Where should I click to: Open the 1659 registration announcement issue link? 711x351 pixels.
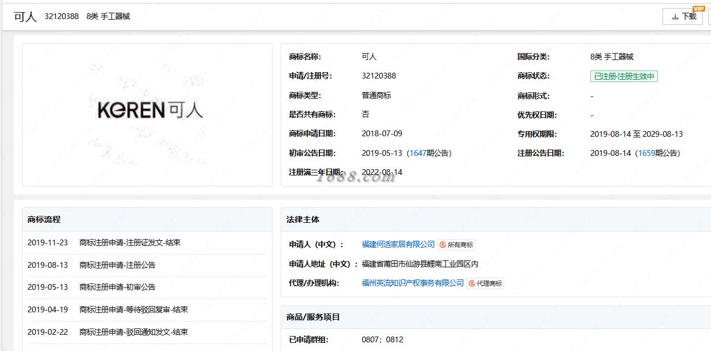click(646, 153)
